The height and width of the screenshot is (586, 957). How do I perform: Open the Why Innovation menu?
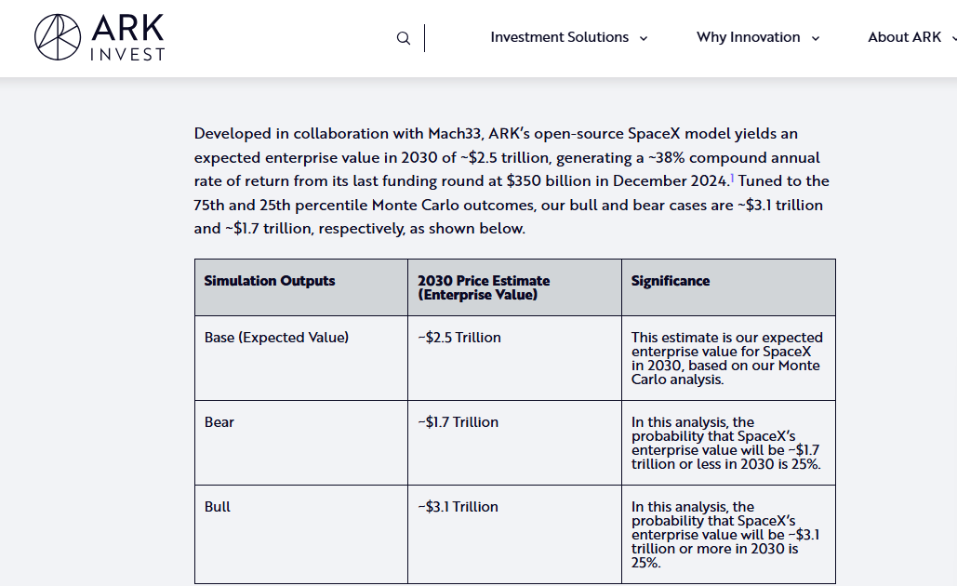pyautogui.click(x=748, y=37)
